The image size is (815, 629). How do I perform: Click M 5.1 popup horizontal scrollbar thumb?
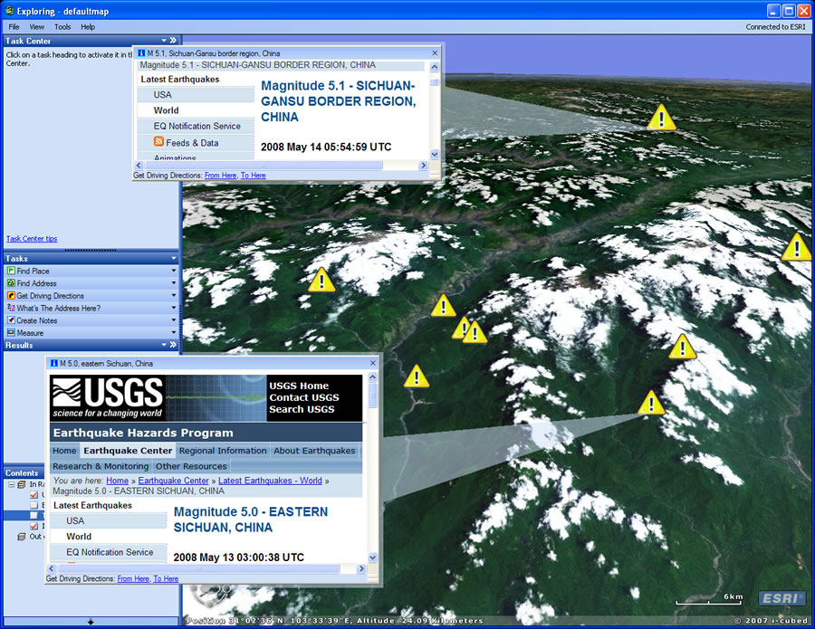264,166
